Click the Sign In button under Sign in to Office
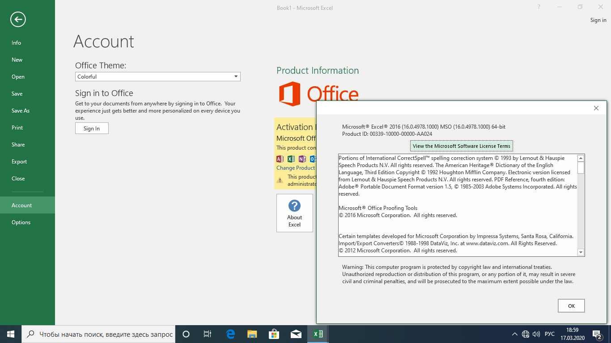611x343 pixels. coord(92,128)
